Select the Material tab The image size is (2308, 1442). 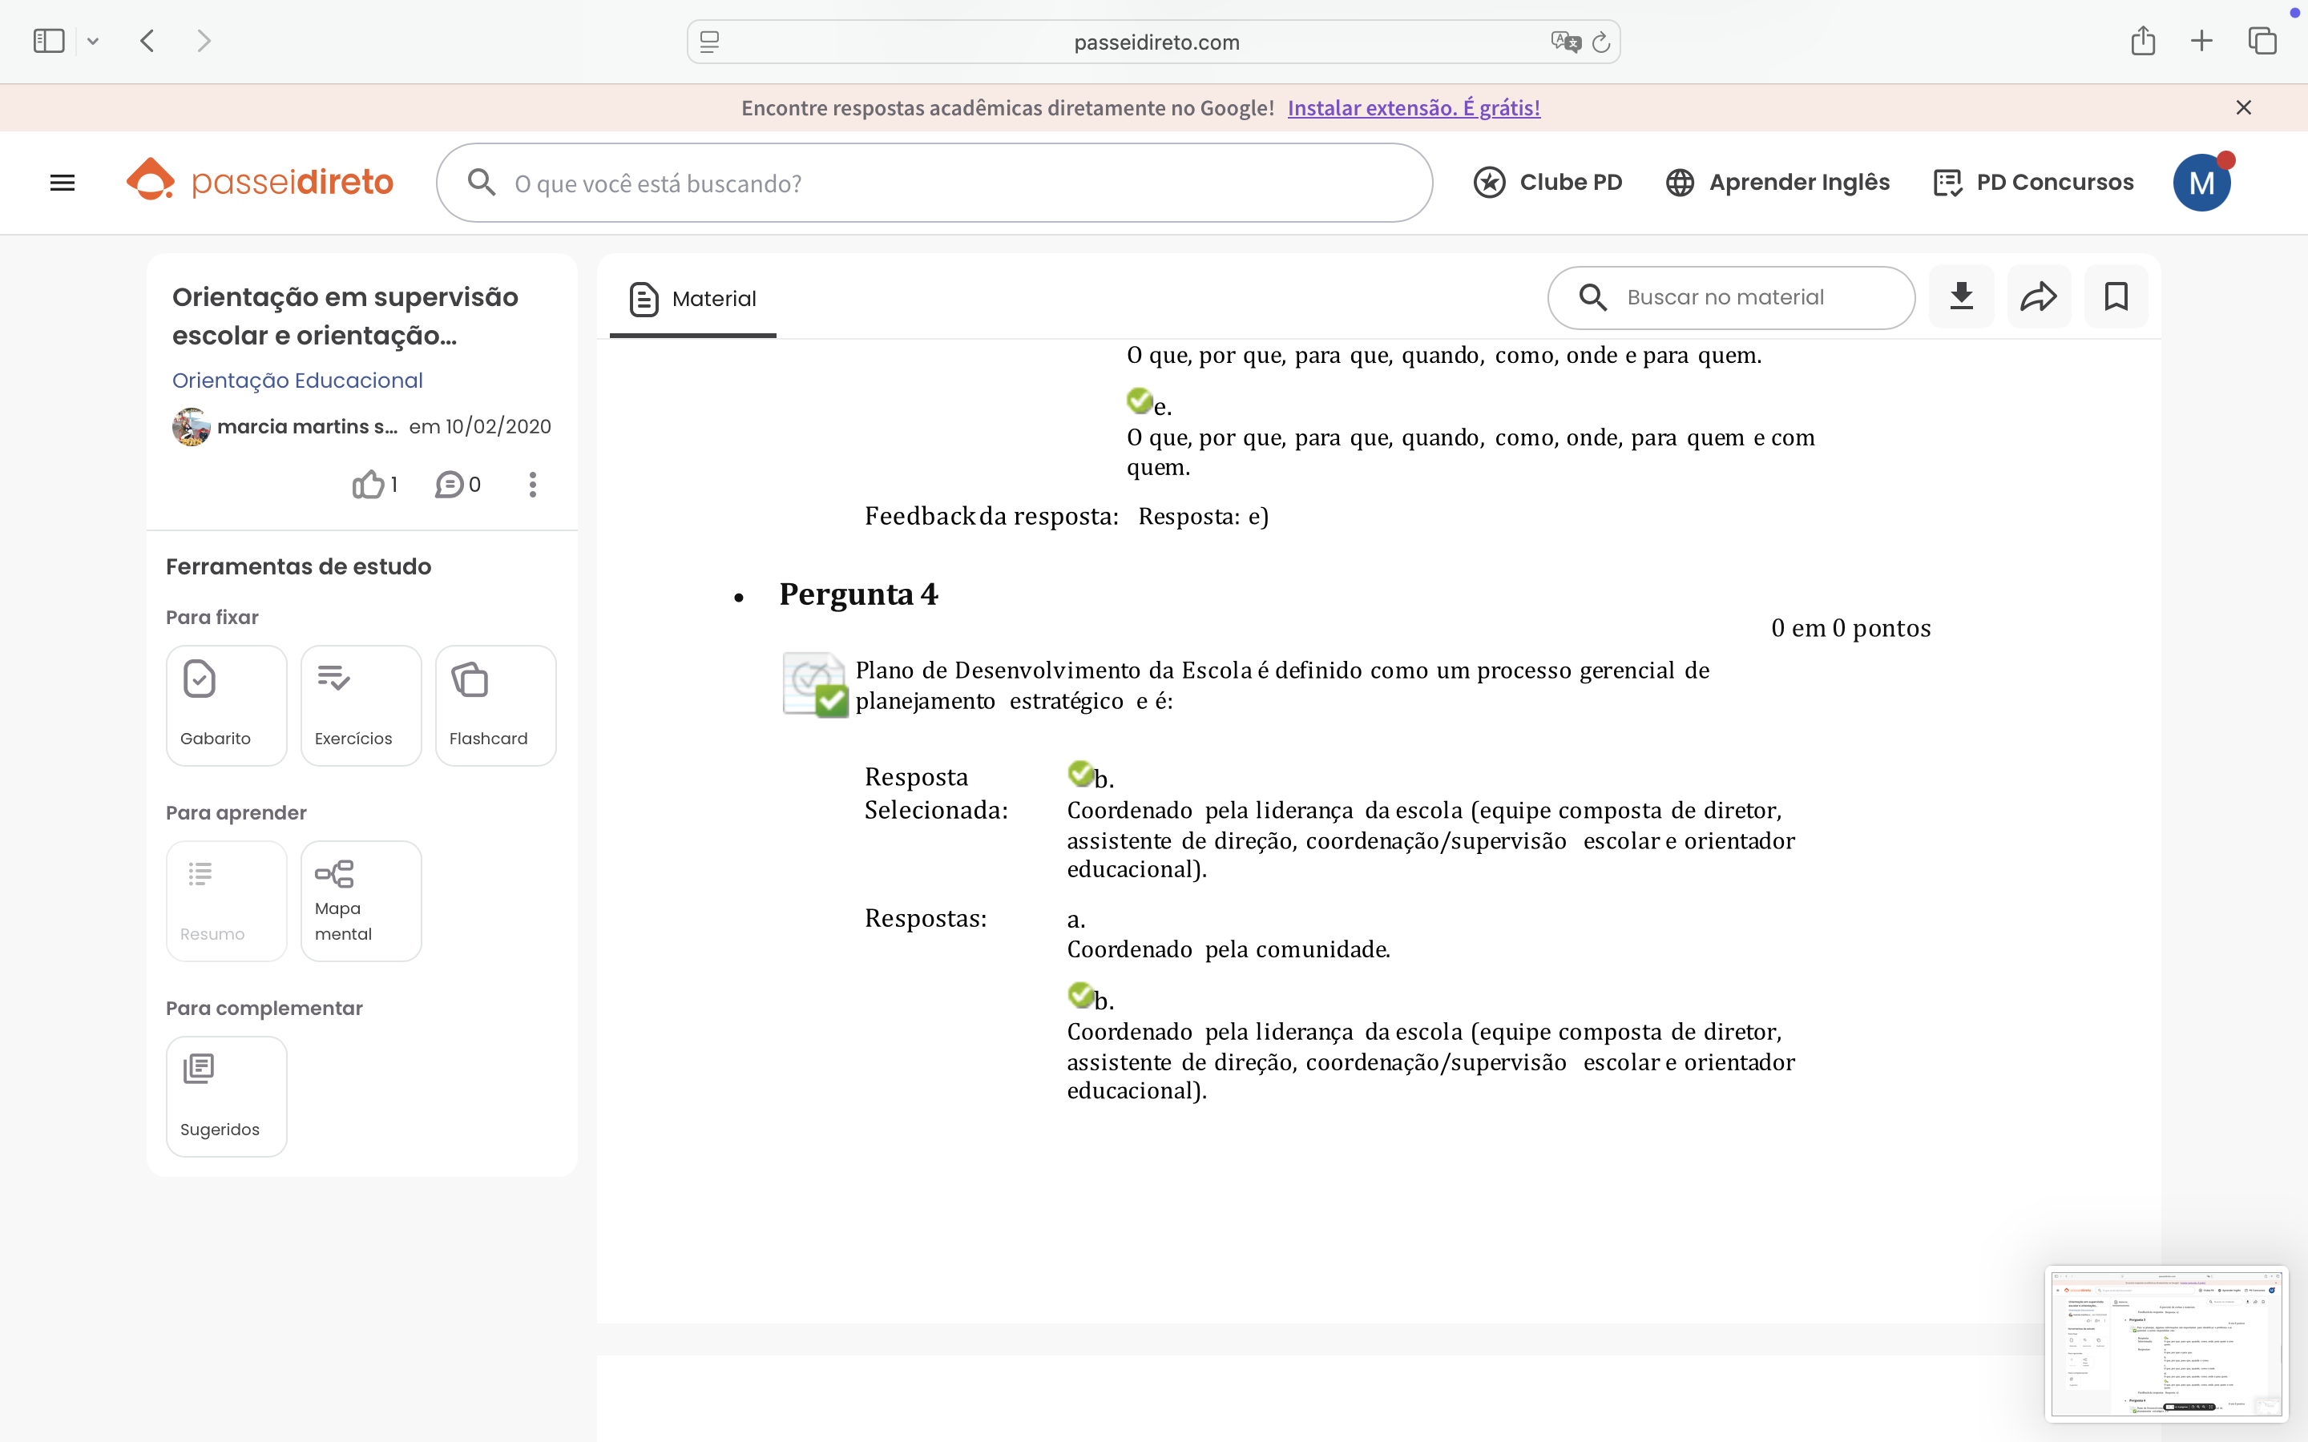coord(692,299)
